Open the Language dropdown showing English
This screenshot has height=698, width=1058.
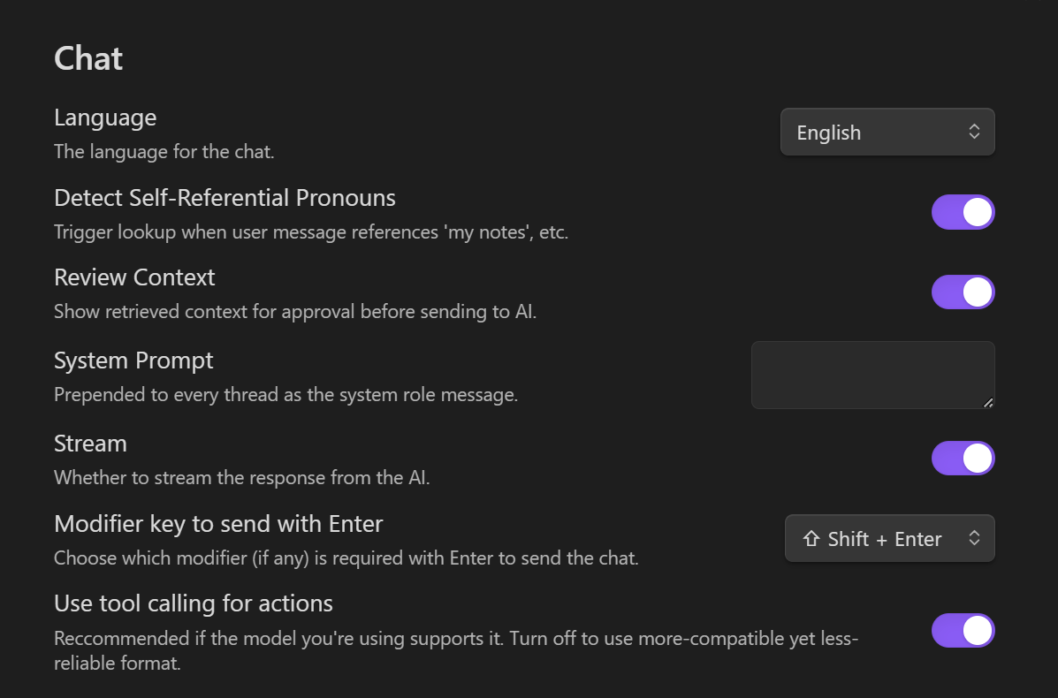(x=887, y=133)
